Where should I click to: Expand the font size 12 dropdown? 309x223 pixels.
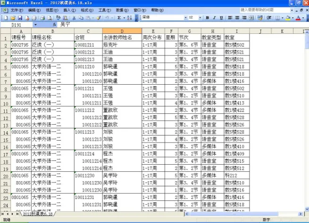(x=200, y=18)
